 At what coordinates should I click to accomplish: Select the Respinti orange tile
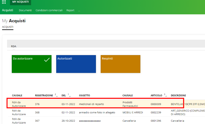pyautogui.click(x=120, y=64)
